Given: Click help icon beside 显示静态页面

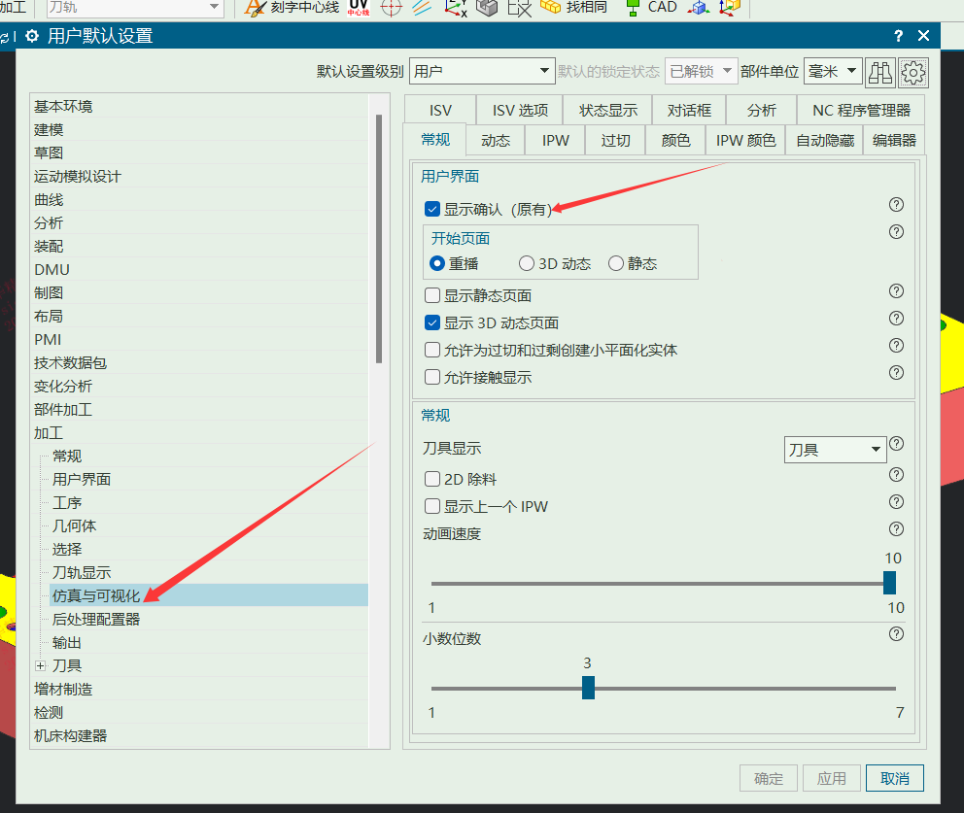Looking at the screenshot, I should click(x=896, y=291).
